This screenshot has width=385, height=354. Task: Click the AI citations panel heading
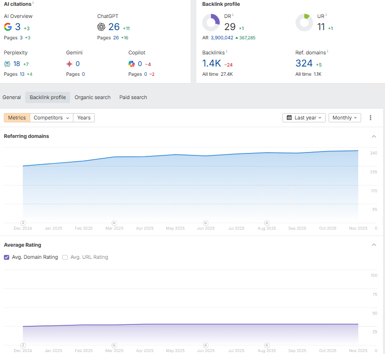coord(17,4)
